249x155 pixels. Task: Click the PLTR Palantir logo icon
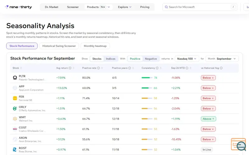[x=15, y=78]
